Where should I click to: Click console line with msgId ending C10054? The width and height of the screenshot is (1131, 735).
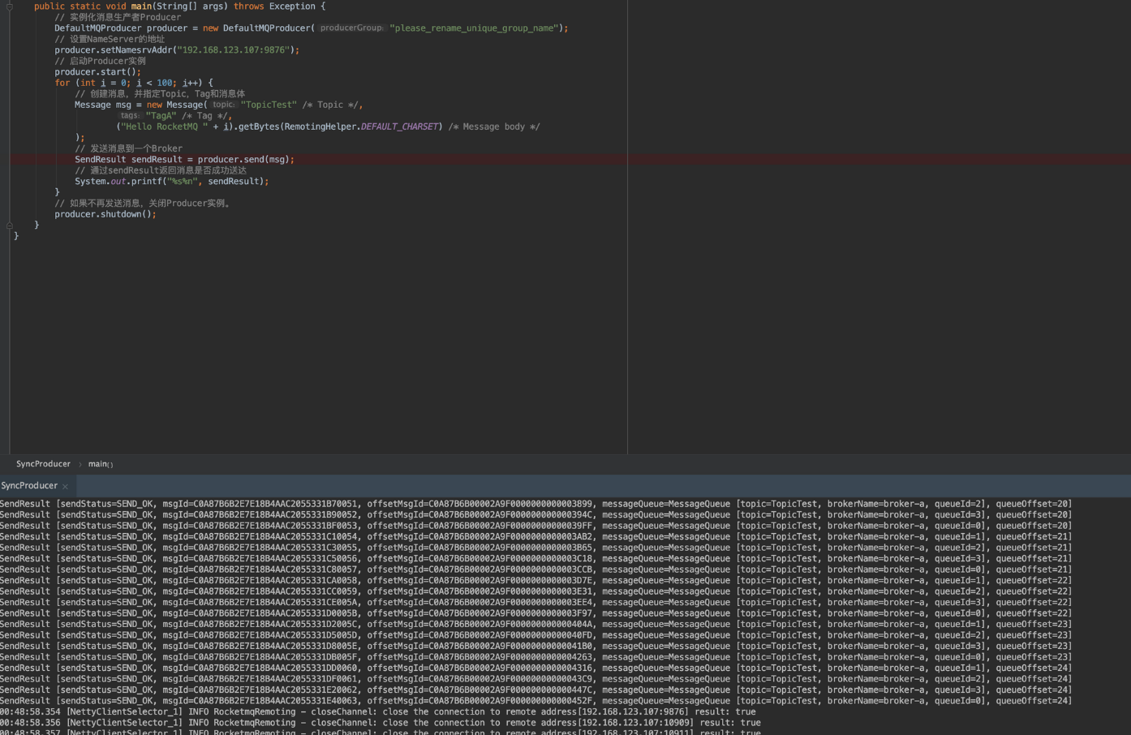coord(535,537)
